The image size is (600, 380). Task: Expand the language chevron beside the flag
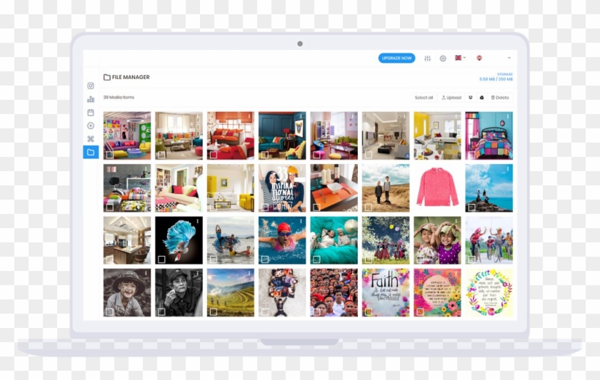pos(464,58)
